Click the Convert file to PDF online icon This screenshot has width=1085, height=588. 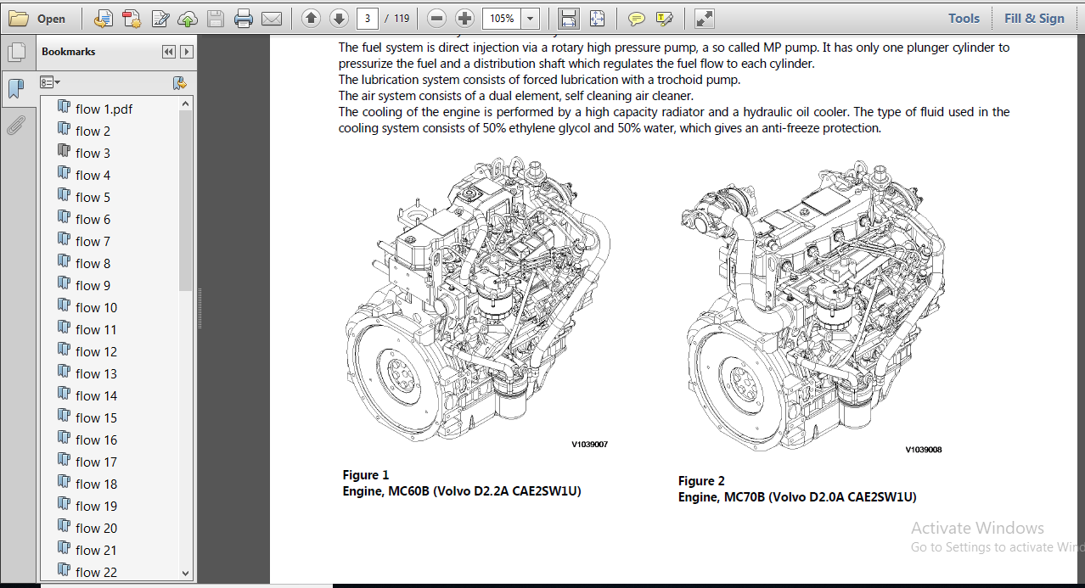tap(104, 19)
